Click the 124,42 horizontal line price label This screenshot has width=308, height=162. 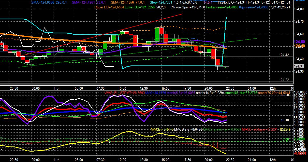point(284,55)
